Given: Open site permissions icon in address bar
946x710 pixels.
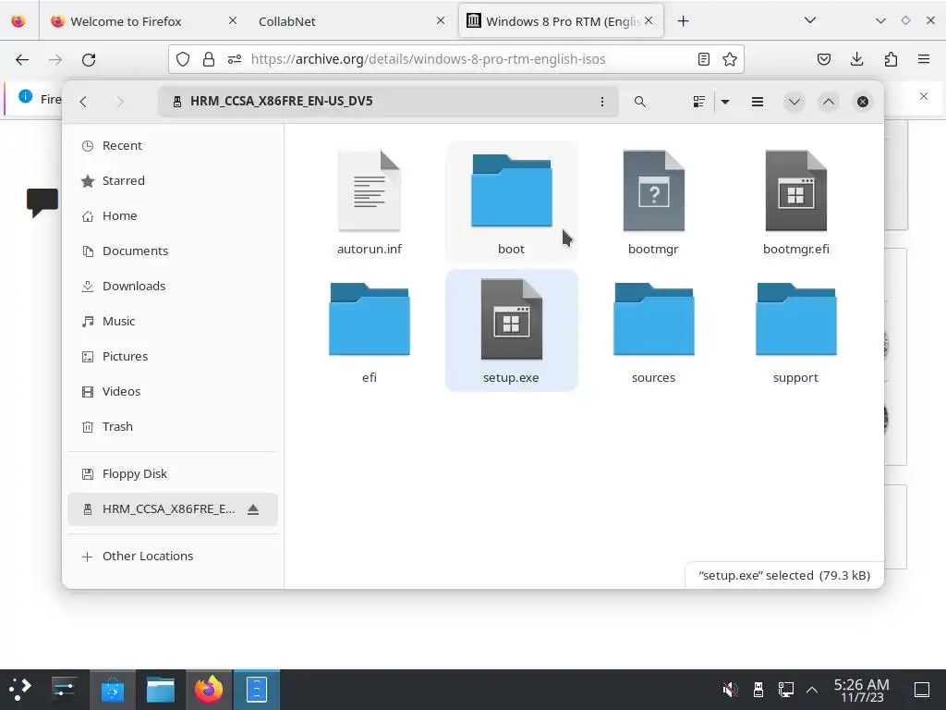Looking at the screenshot, I should [x=235, y=59].
